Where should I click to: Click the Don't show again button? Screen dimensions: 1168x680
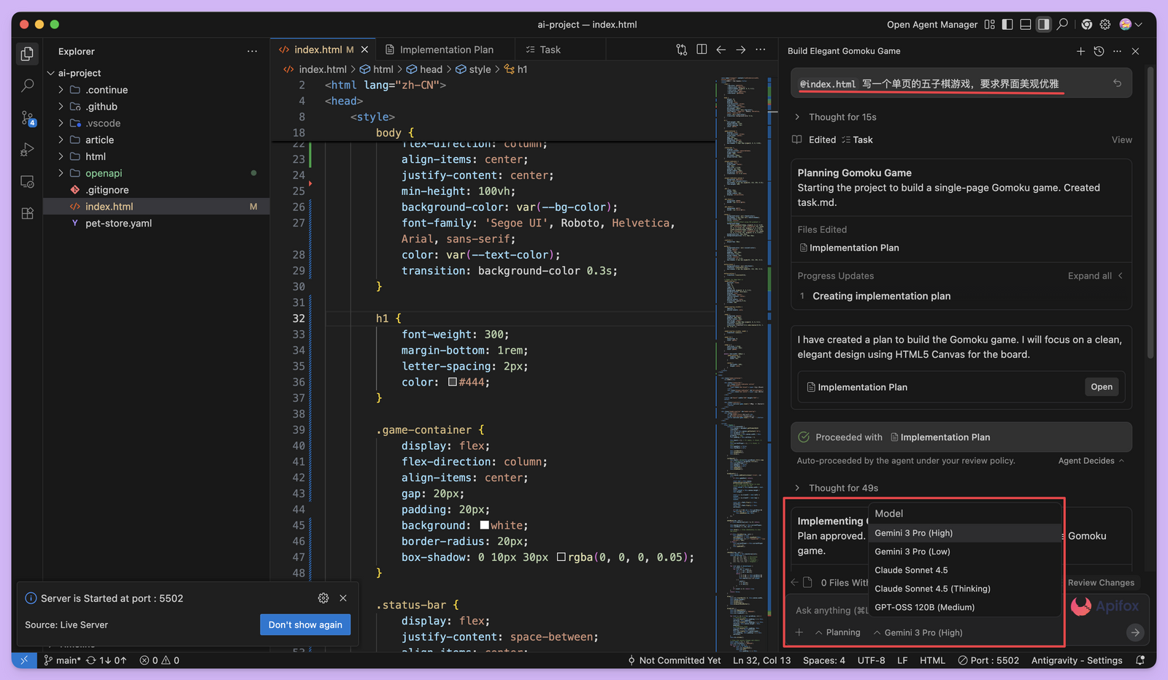click(305, 624)
